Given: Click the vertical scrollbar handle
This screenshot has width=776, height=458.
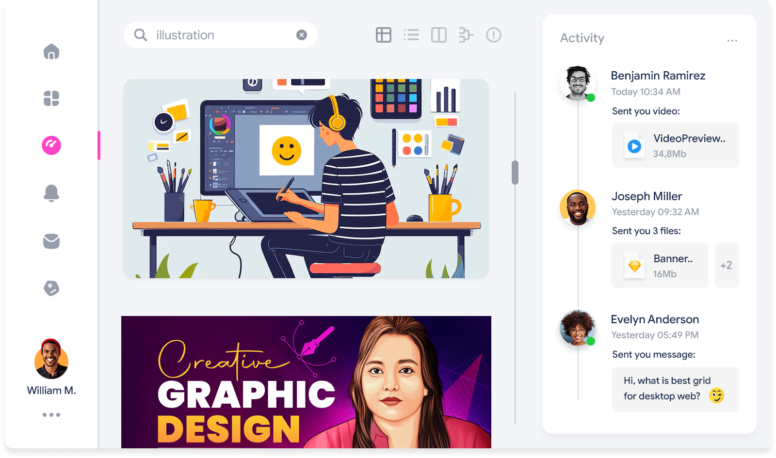Looking at the screenshot, I should pyautogui.click(x=515, y=173).
